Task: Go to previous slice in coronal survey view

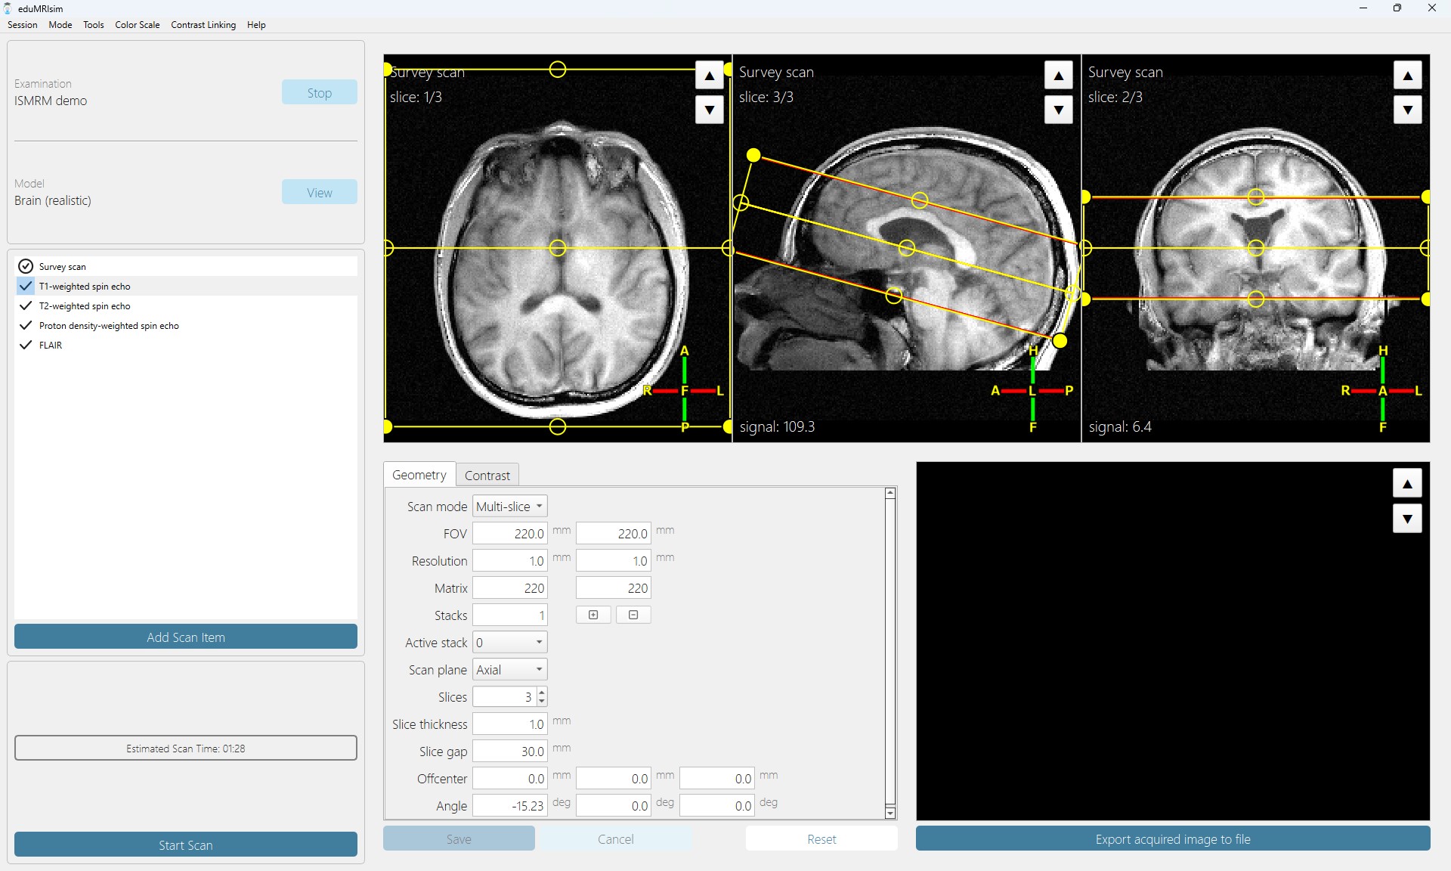Action: (x=1407, y=76)
